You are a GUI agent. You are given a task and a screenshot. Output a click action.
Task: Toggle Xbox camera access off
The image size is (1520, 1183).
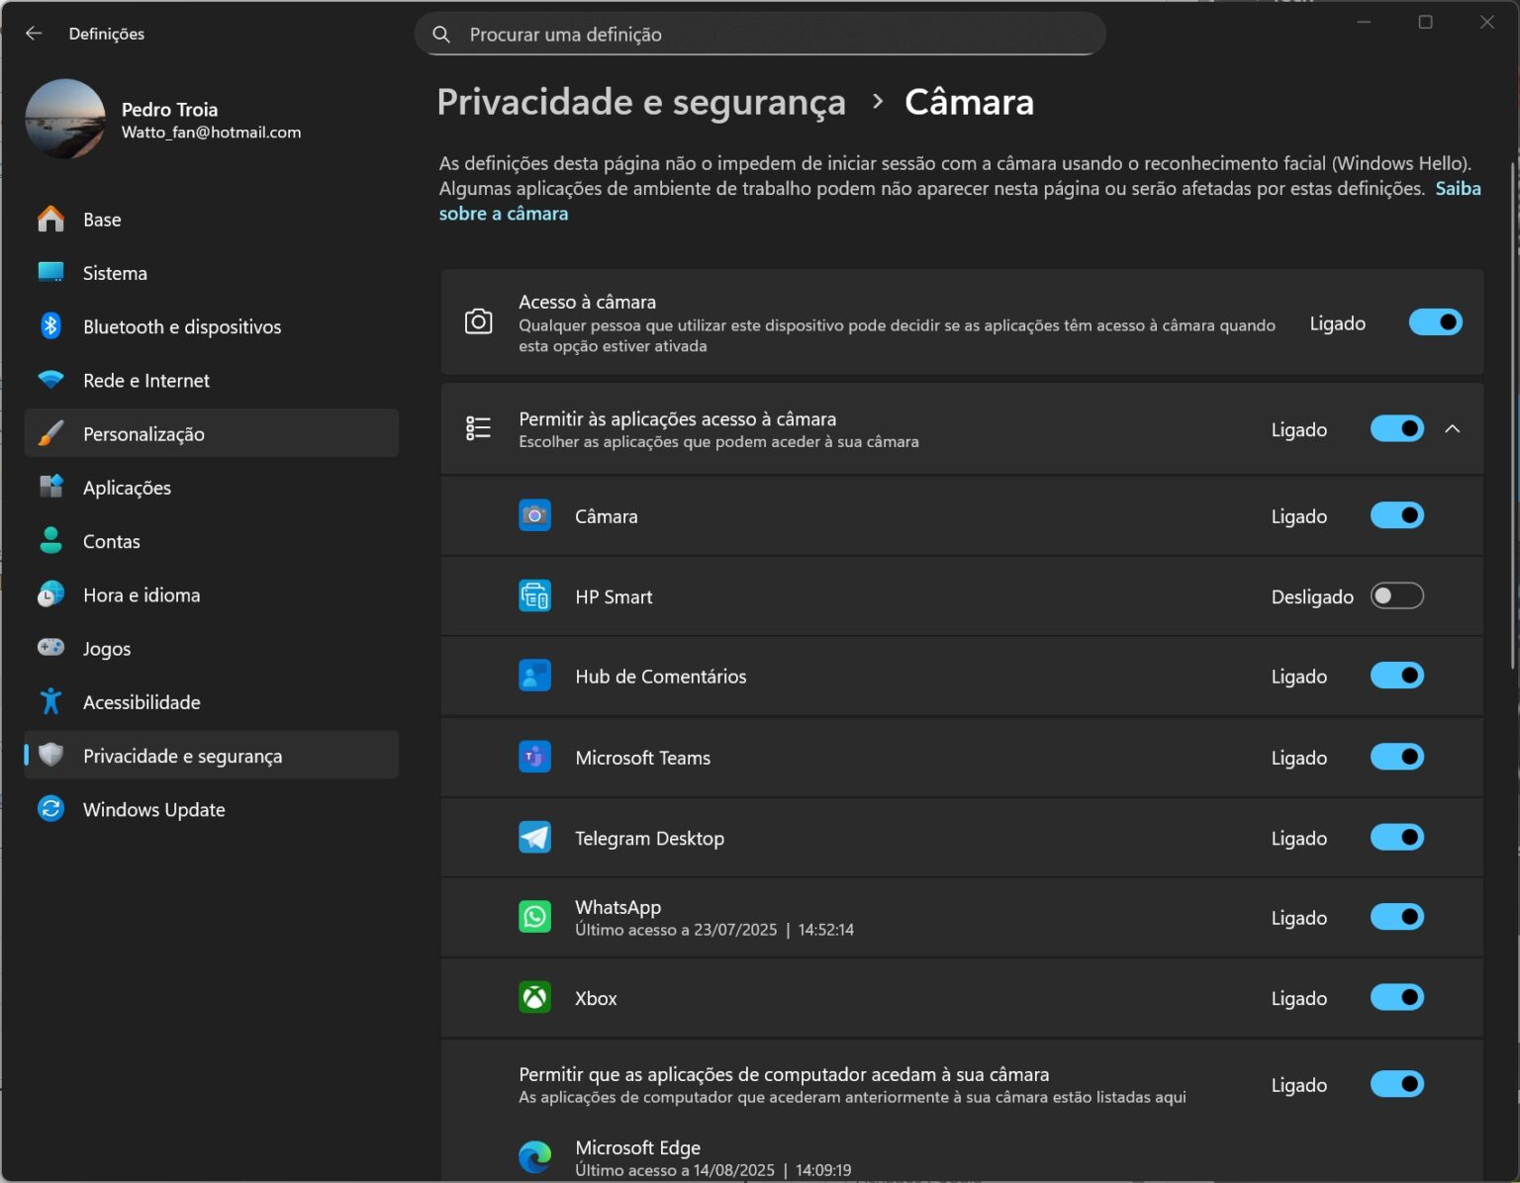[1397, 997]
